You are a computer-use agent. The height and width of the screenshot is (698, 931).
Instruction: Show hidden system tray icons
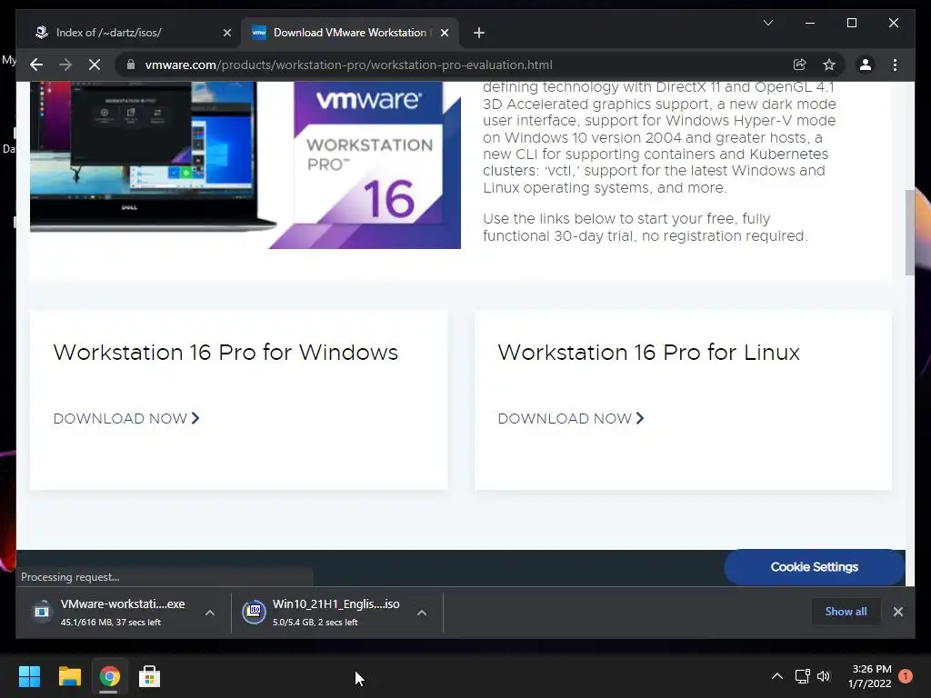click(776, 676)
